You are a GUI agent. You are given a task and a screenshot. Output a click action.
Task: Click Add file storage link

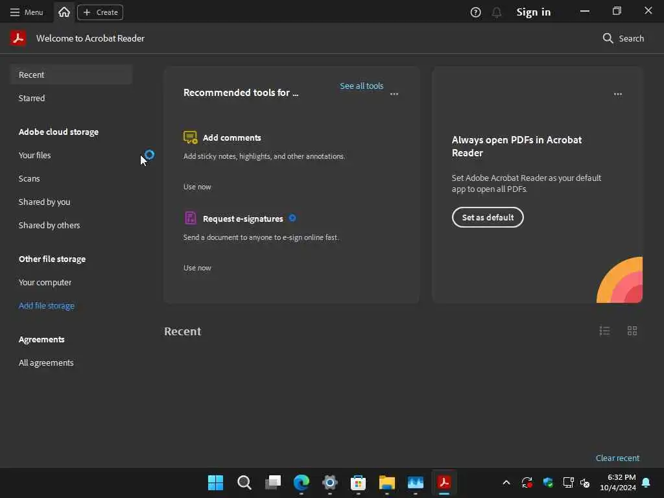coord(47,306)
